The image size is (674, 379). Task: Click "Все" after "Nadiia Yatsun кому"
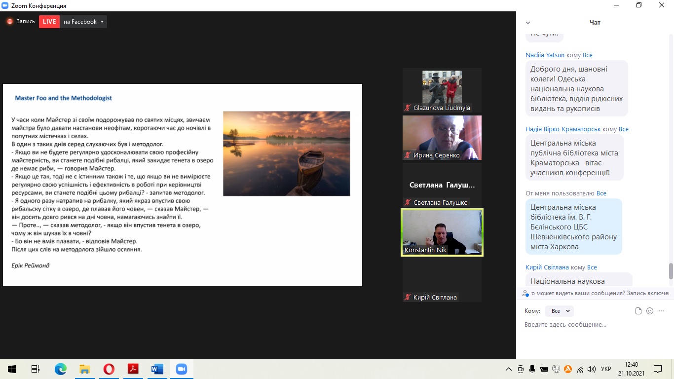tap(588, 55)
